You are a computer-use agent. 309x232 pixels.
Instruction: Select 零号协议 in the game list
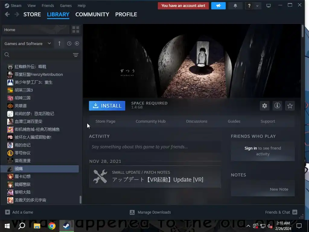pyautogui.click(x=40, y=153)
